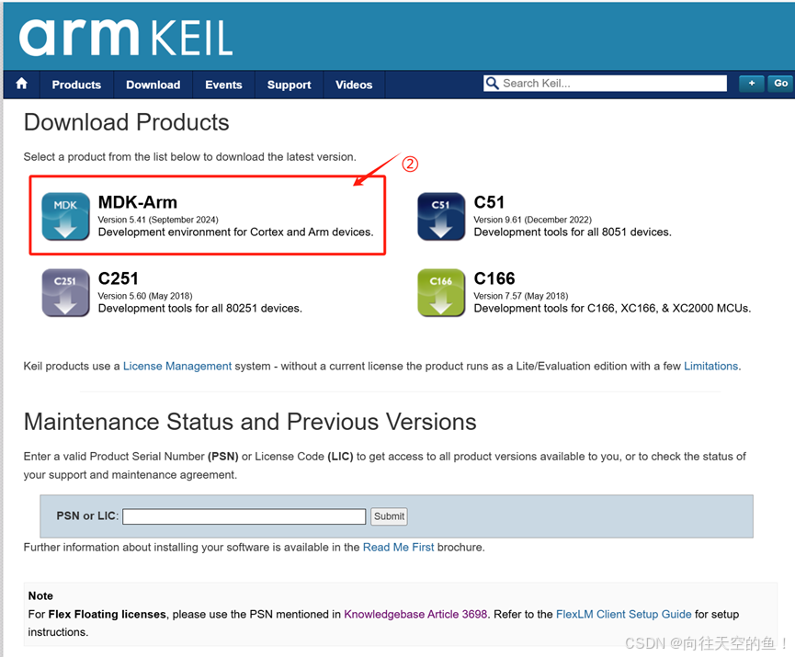795x657 pixels.
Task: Click the 'Note' heading text
Action: coord(40,595)
